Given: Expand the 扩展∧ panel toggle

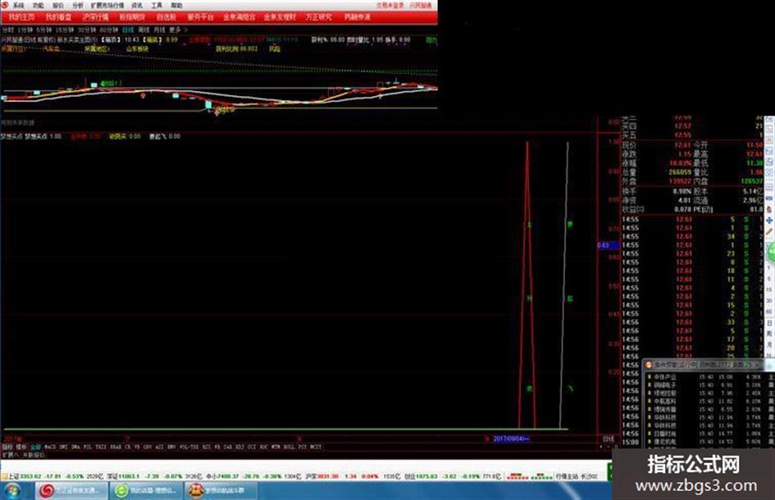Looking at the screenshot, I should tap(10, 455).
